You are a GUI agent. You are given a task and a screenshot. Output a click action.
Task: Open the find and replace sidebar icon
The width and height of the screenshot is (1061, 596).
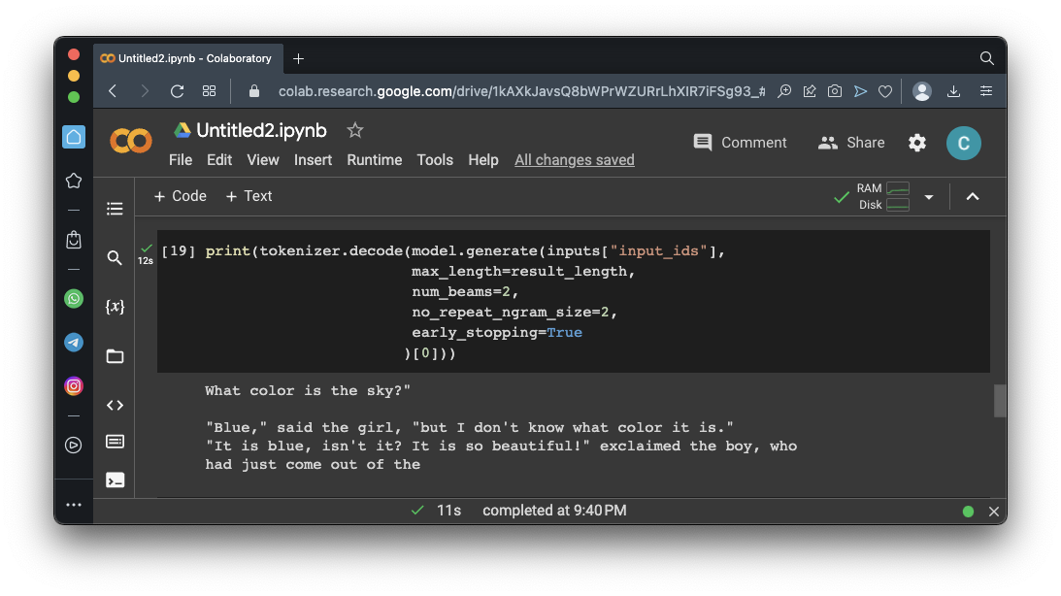coord(115,257)
